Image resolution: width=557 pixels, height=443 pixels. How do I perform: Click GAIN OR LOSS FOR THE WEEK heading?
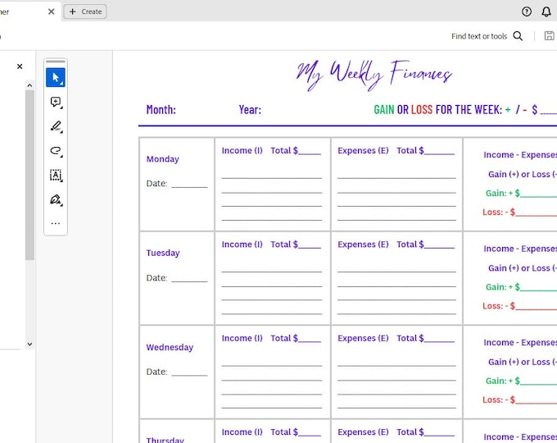tap(438, 110)
